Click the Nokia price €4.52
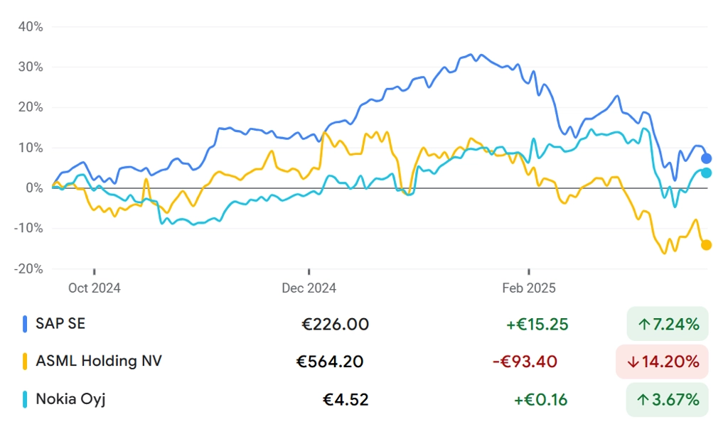The width and height of the screenshot is (728, 424). (x=346, y=399)
